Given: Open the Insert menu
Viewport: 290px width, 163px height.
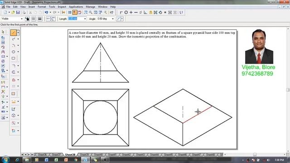Looking at the screenshot, I should [x=32, y=7].
